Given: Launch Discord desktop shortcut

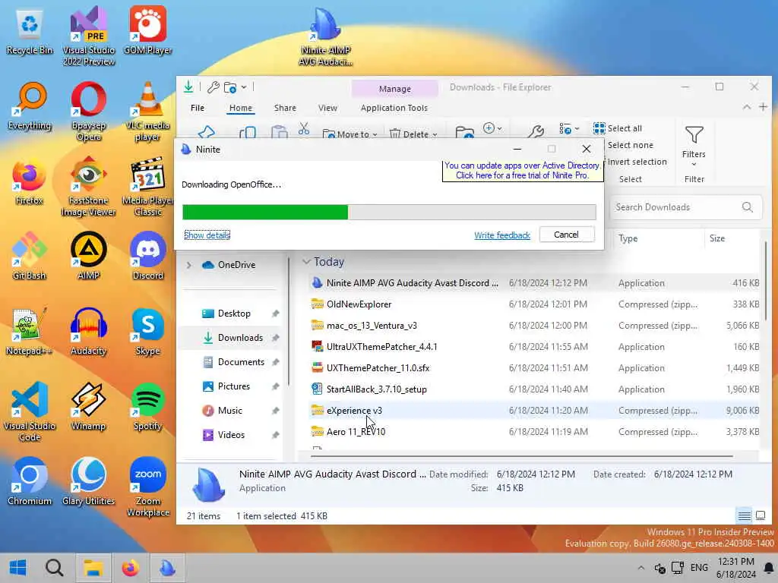Looking at the screenshot, I should click(x=147, y=257).
